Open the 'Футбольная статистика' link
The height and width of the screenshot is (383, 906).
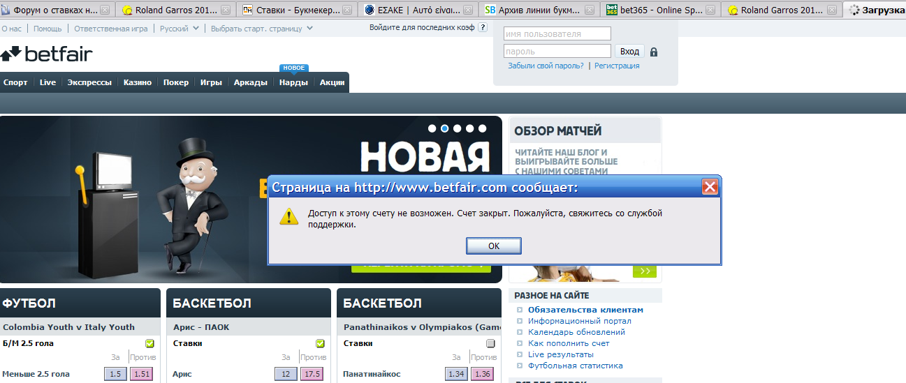point(576,366)
